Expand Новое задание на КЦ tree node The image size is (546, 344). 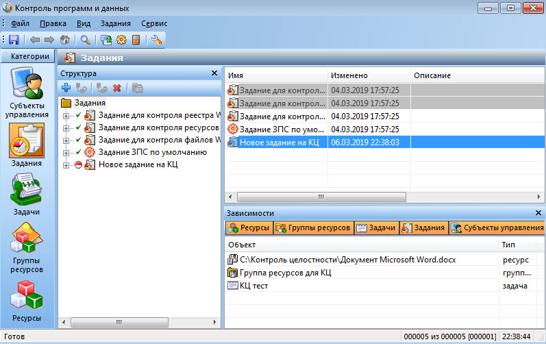(x=66, y=165)
